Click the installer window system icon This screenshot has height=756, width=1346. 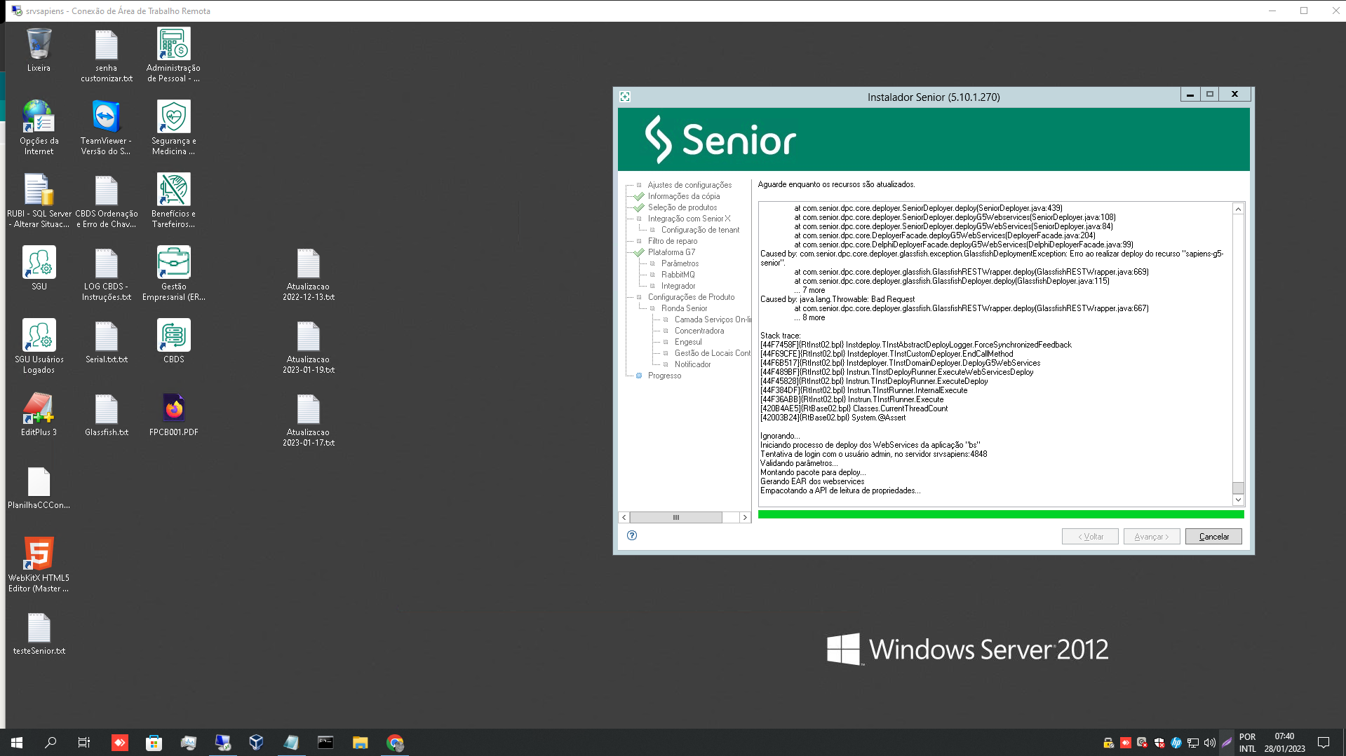coord(625,97)
